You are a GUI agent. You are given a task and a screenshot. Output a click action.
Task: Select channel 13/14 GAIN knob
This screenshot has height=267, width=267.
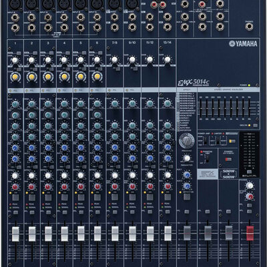click(x=167, y=59)
